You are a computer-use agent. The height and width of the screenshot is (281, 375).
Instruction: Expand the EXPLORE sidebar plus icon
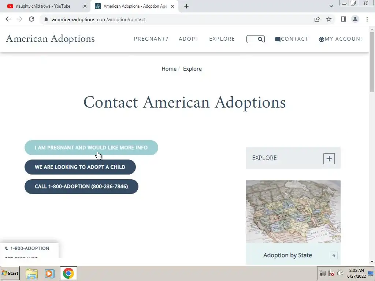tap(329, 159)
